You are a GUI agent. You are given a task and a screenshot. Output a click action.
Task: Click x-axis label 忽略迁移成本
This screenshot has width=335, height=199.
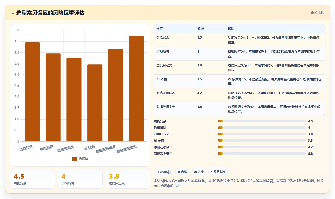pyautogui.click(x=106, y=149)
